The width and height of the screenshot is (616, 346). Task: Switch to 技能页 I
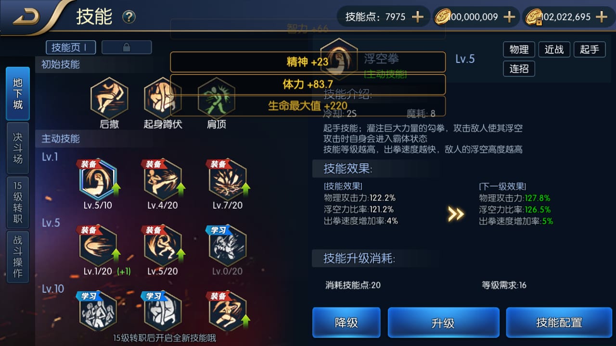pos(71,47)
